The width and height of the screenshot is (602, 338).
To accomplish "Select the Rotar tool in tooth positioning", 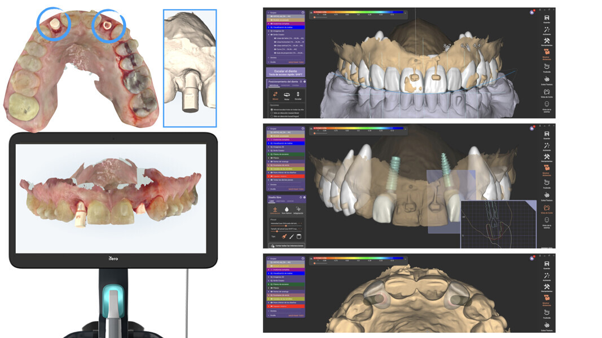I will (287, 96).
